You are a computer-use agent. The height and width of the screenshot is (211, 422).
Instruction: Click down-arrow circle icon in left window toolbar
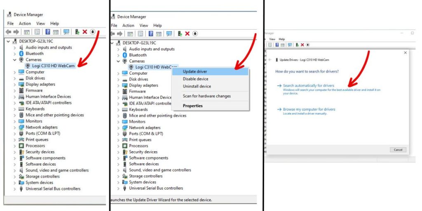pos(93,32)
